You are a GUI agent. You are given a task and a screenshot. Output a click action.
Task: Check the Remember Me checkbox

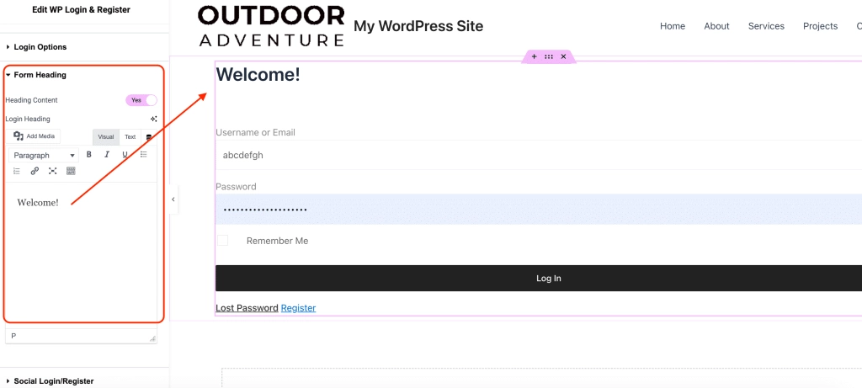point(223,241)
